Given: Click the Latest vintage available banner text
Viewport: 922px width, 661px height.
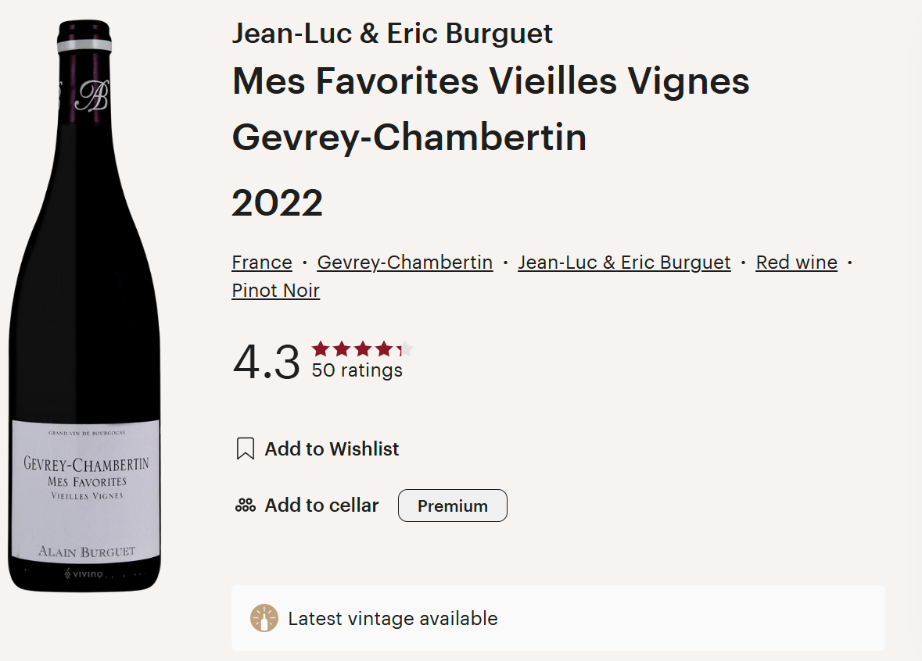Looking at the screenshot, I should tap(393, 618).
